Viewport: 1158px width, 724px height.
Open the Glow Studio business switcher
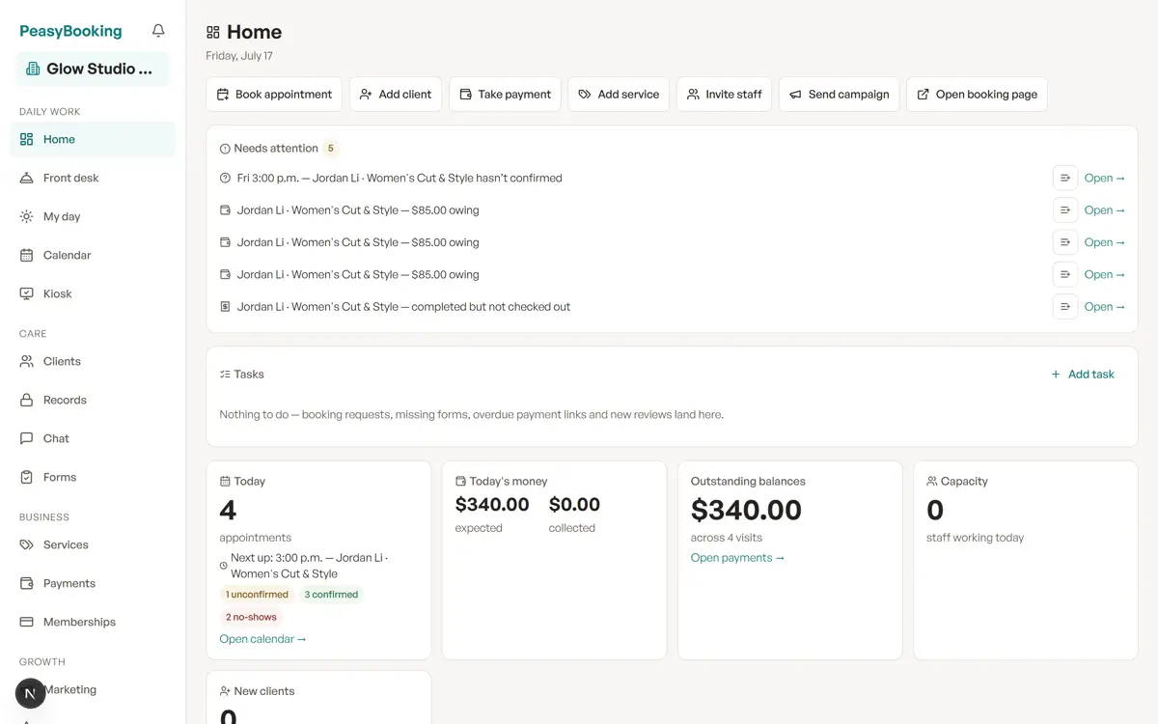pyautogui.click(x=93, y=69)
